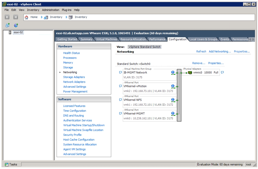
Task: Click the New Resource Pool toolbar icon
Action: (16, 25)
